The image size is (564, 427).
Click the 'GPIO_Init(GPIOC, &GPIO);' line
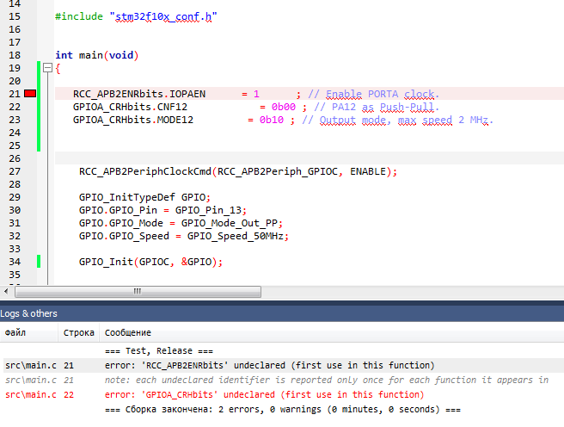coord(150,262)
